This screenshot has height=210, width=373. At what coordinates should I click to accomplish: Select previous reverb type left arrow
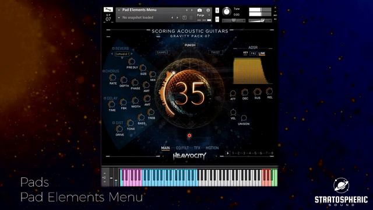(x=112, y=54)
